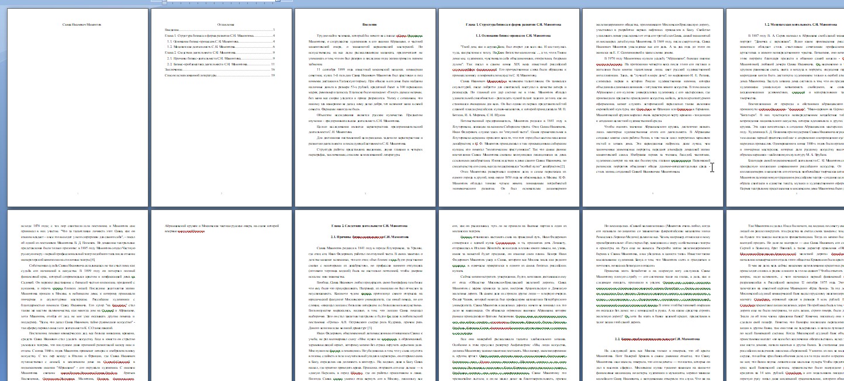Image resolution: width=844 pixels, height=381 pixels.
Task: Click the 1.2 Меценатская деятельность page heading
Action: tap(800, 25)
